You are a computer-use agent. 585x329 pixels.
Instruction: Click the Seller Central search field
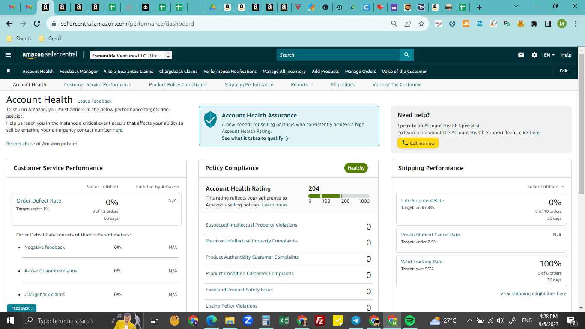pos(338,55)
